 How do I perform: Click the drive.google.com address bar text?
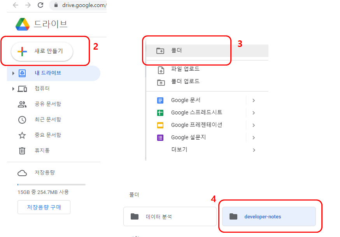point(84,5)
